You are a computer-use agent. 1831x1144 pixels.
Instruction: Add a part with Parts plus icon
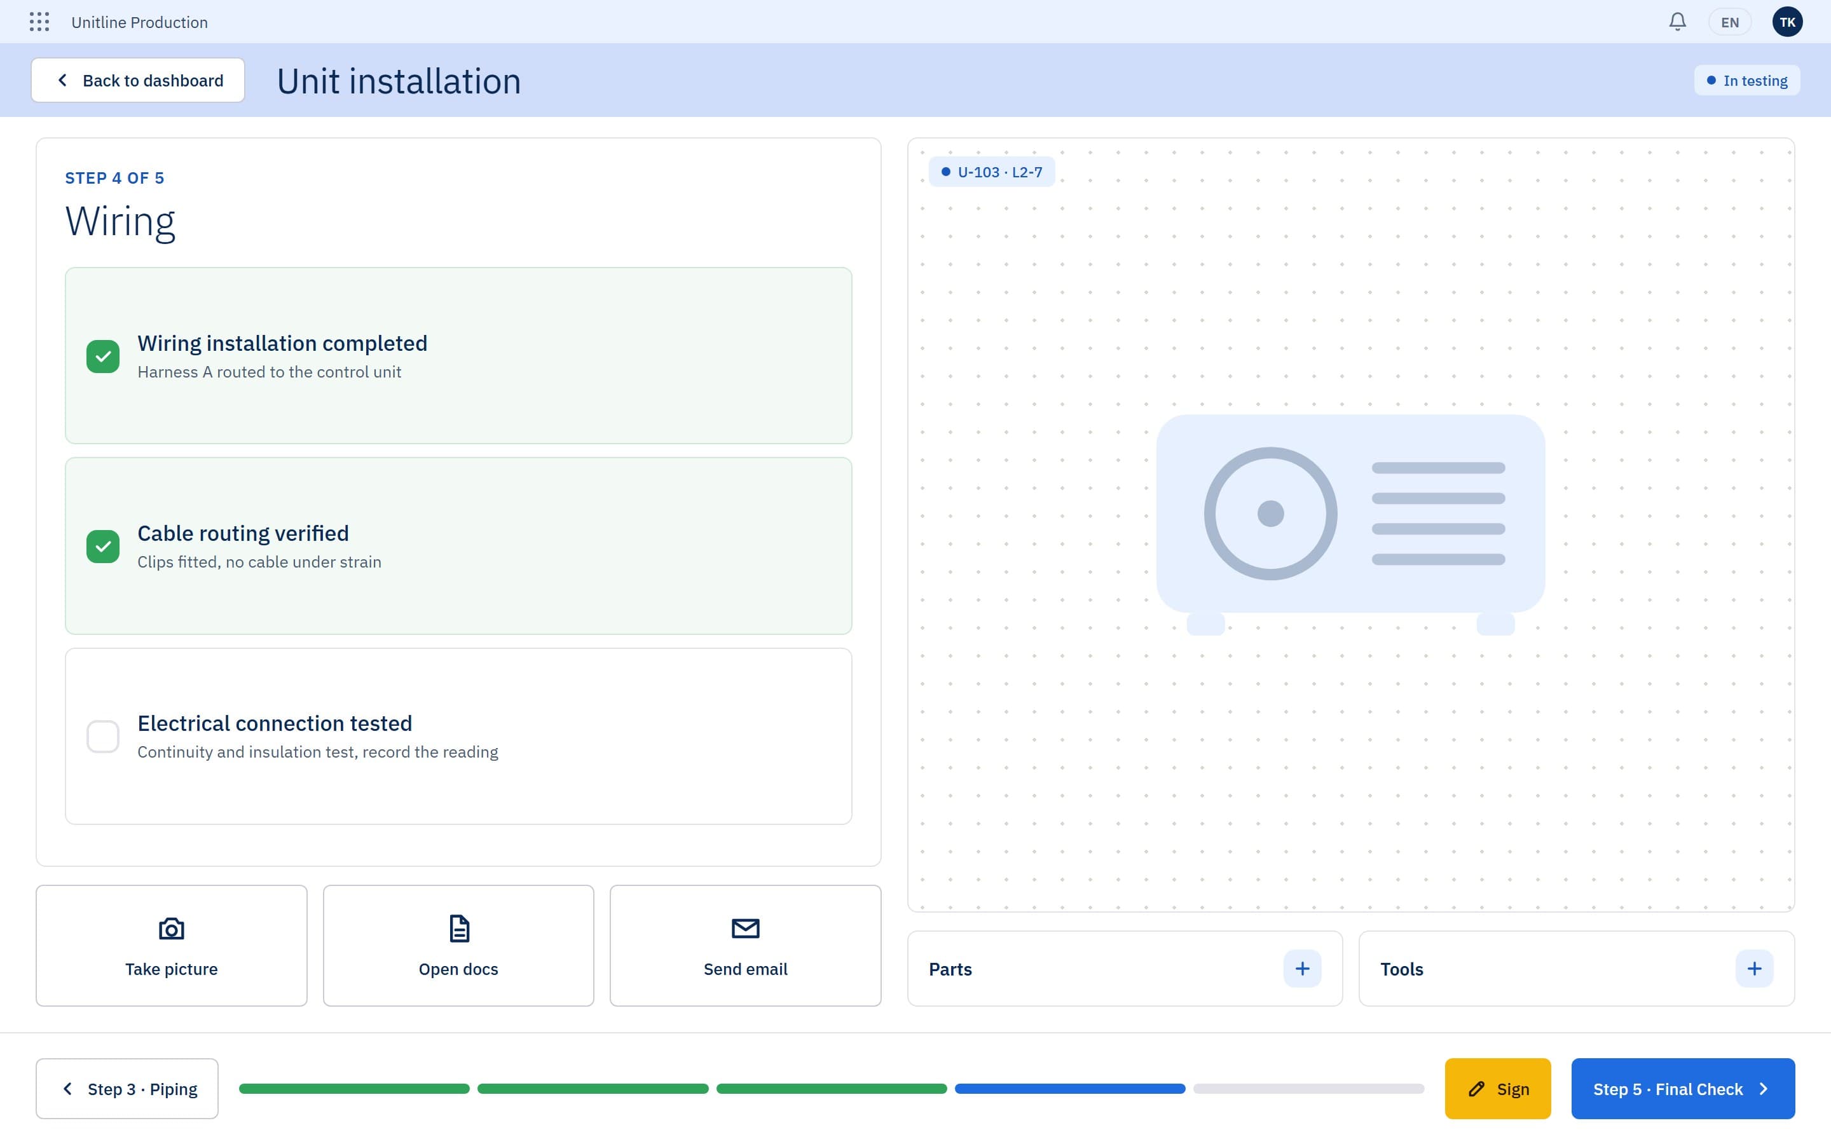coord(1302,969)
